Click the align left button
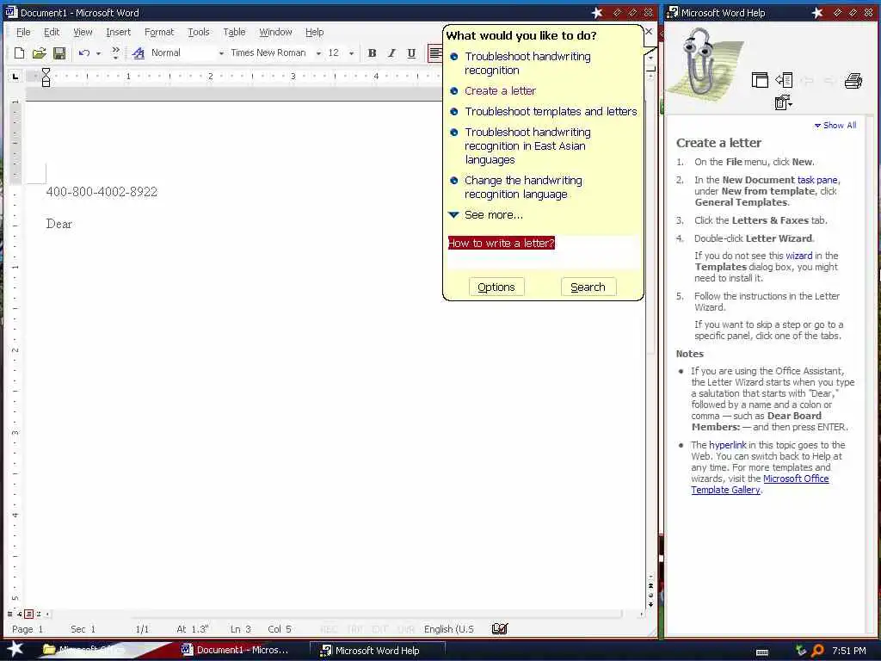The image size is (881, 661). pos(434,53)
